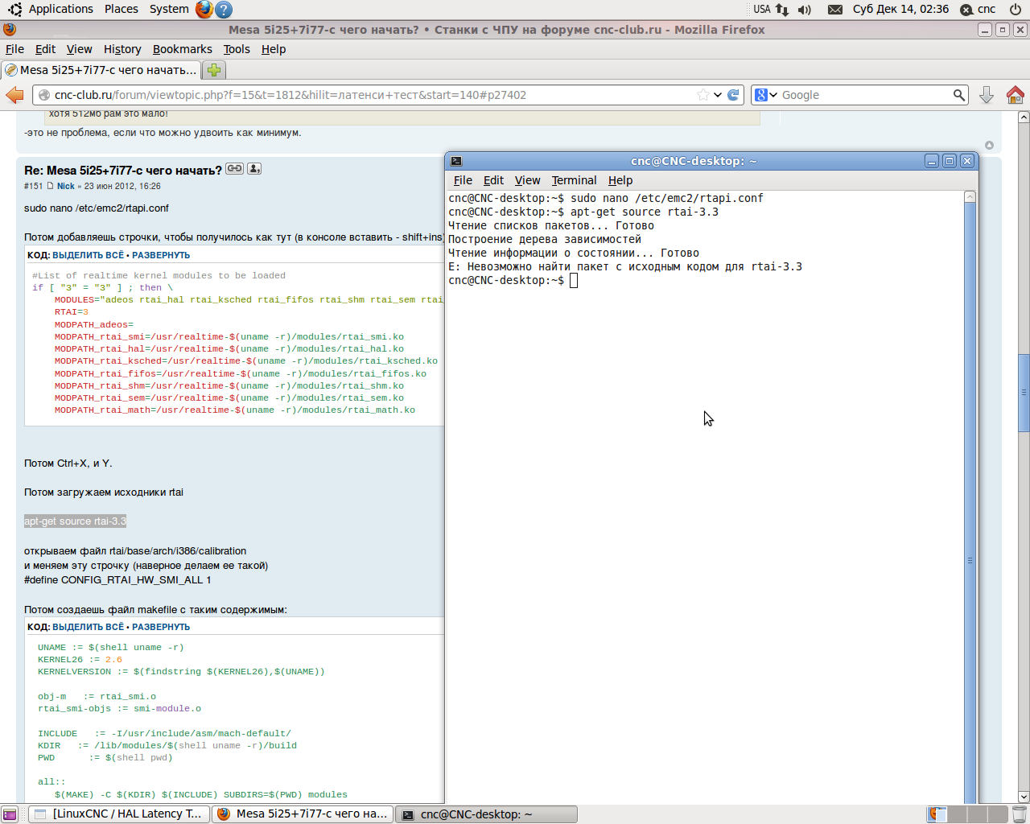Click the site identity globe icon
1030x824 pixels.
44,95
